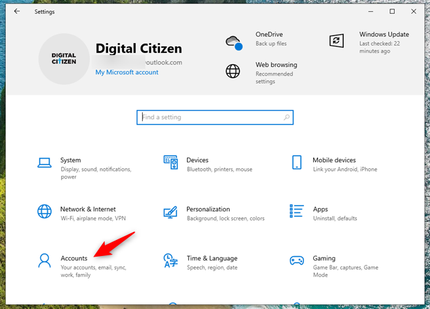Click the Apps list icon
The height and width of the screenshot is (309, 430).
(x=297, y=211)
